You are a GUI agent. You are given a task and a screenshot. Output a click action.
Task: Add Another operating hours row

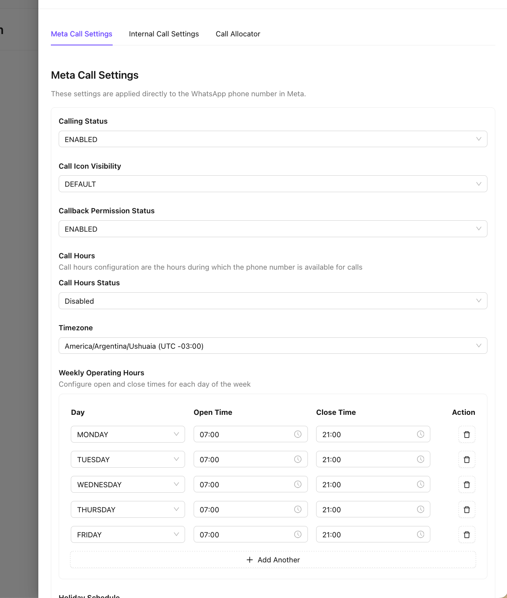273,560
